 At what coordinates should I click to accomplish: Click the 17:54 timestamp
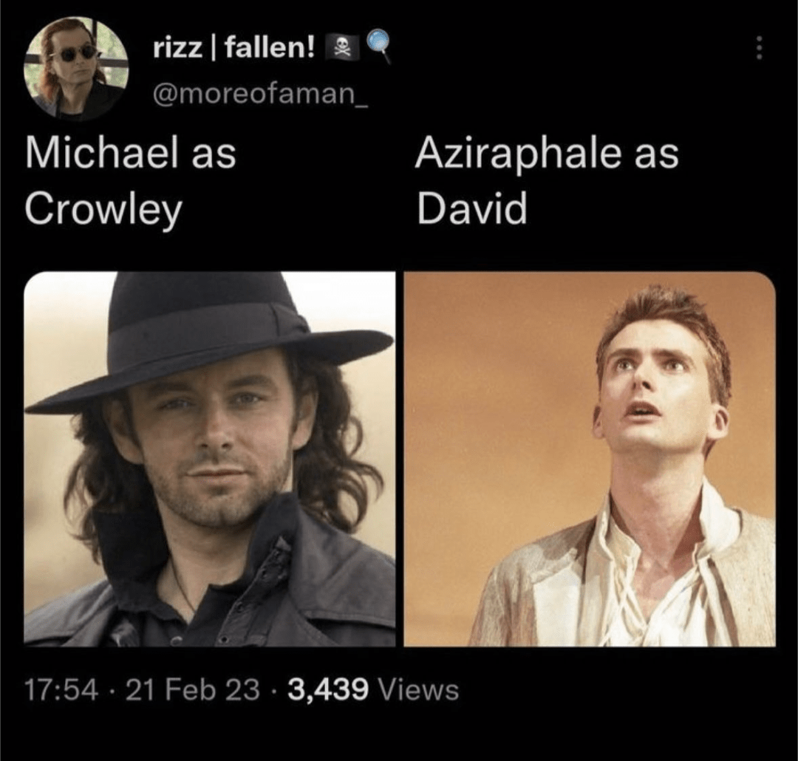(61, 691)
